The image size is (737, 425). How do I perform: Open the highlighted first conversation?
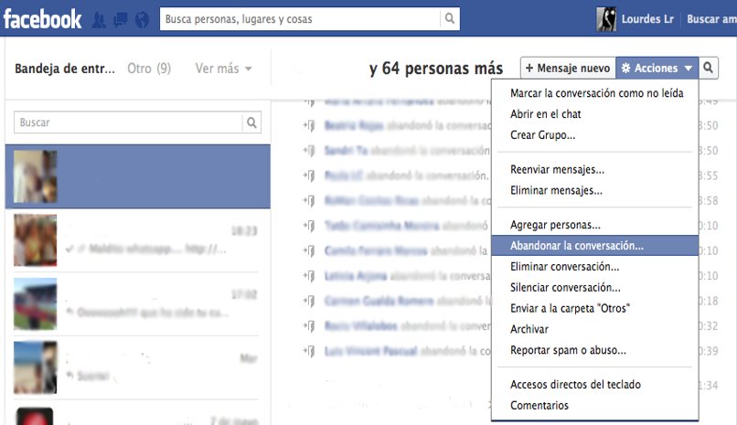[x=138, y=176]
